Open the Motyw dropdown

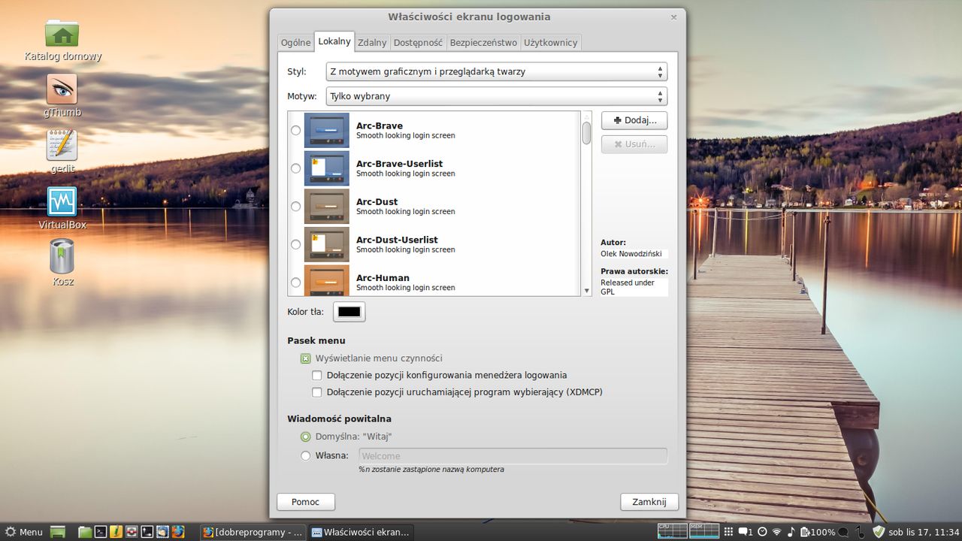click(497, 96)
